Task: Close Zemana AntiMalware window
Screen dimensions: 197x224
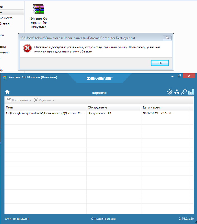Action: tap(189, 76)
